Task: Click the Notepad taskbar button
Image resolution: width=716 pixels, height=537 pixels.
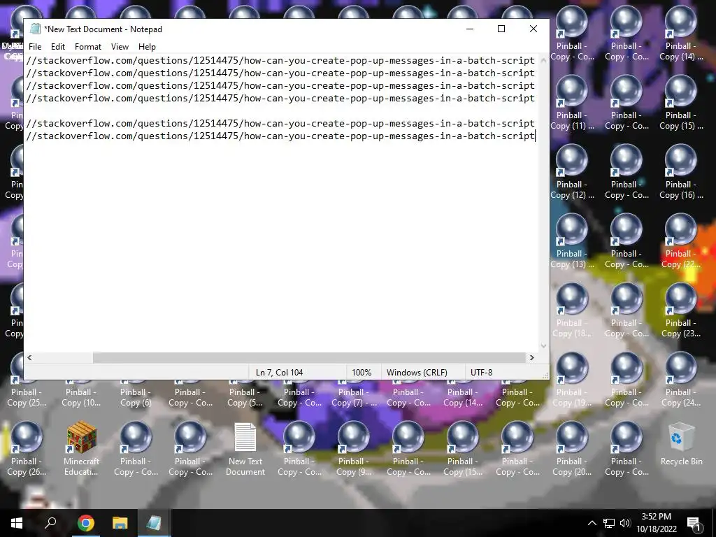Action: [x=154, y=523]
